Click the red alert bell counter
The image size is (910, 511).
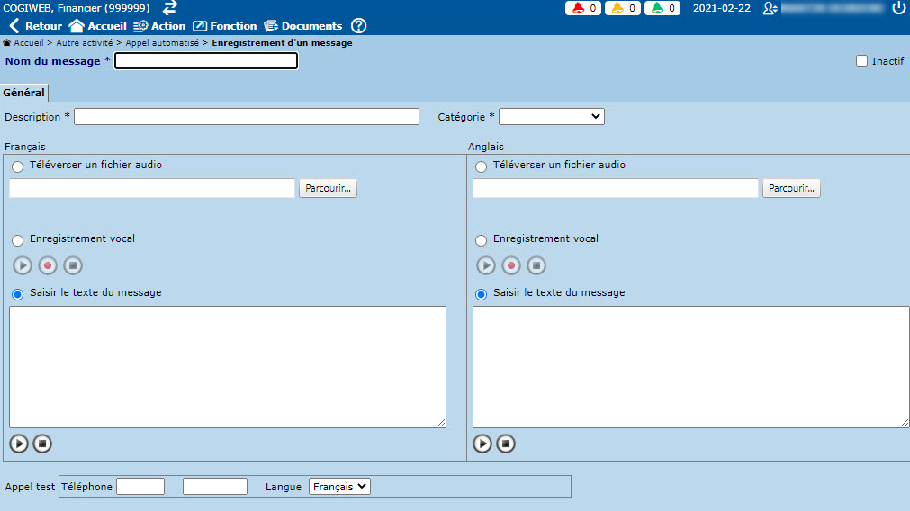pyautogui.click(x=582, y=8)
